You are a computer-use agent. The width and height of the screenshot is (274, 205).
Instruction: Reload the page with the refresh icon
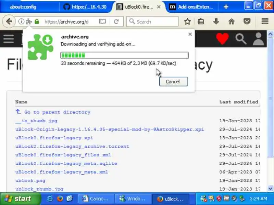(x=116, y=22)
